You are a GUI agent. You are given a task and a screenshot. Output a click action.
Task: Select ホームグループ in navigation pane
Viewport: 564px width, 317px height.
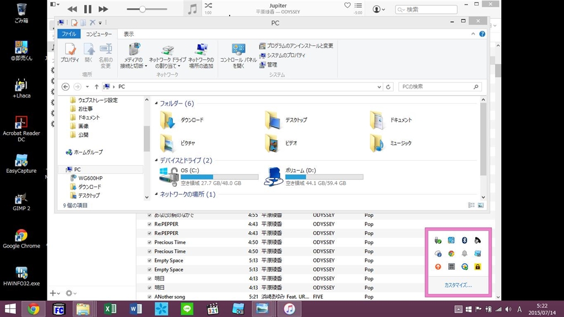(84, 152)
